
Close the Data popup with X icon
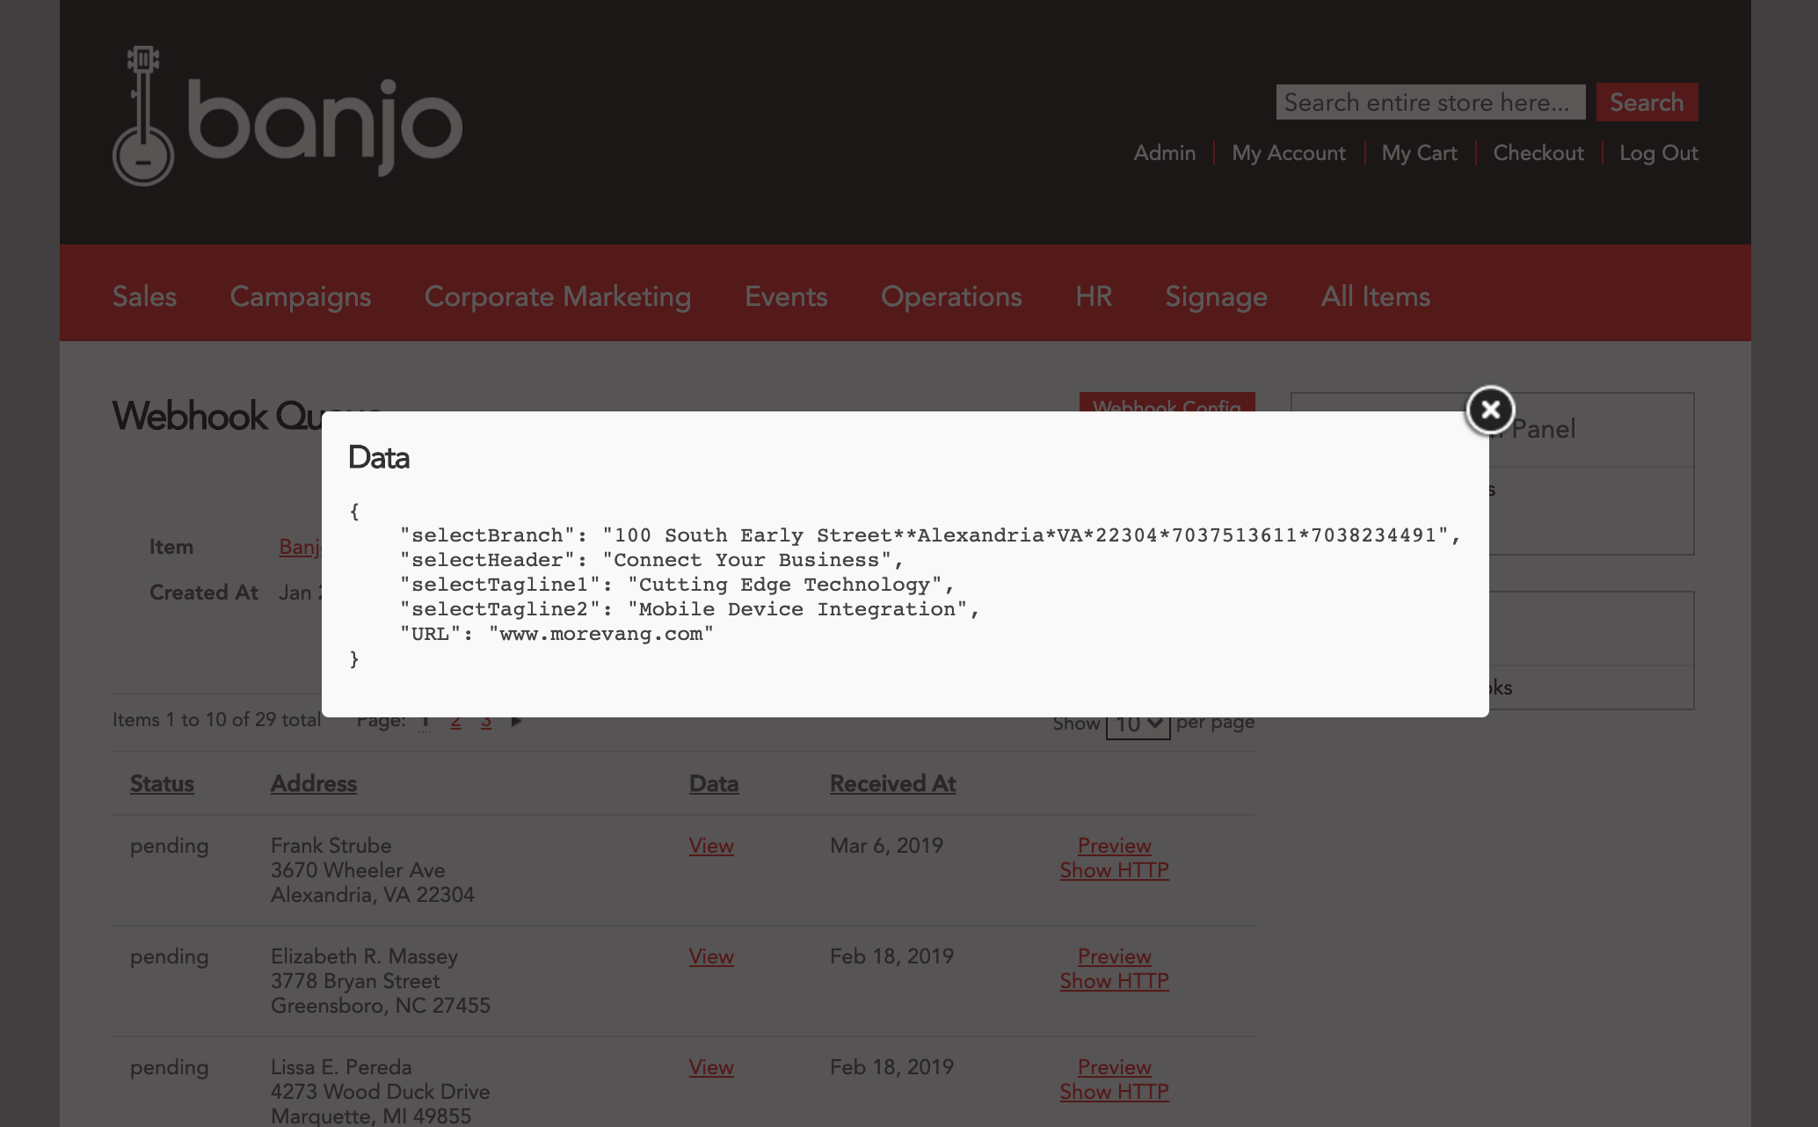1489,410
